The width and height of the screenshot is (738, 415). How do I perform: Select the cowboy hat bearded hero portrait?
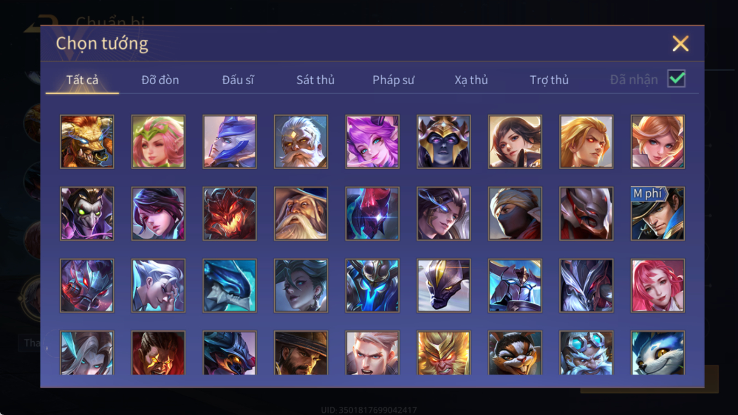(x=301, y=353)
